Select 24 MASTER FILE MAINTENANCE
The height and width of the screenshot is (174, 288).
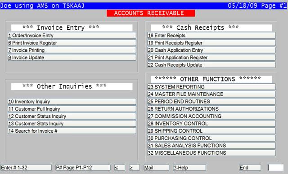[211, 94]
